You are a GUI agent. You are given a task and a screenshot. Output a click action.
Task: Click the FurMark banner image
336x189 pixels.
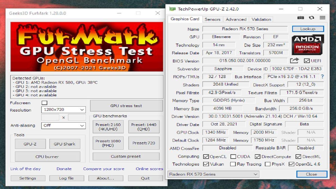[87, 47]
